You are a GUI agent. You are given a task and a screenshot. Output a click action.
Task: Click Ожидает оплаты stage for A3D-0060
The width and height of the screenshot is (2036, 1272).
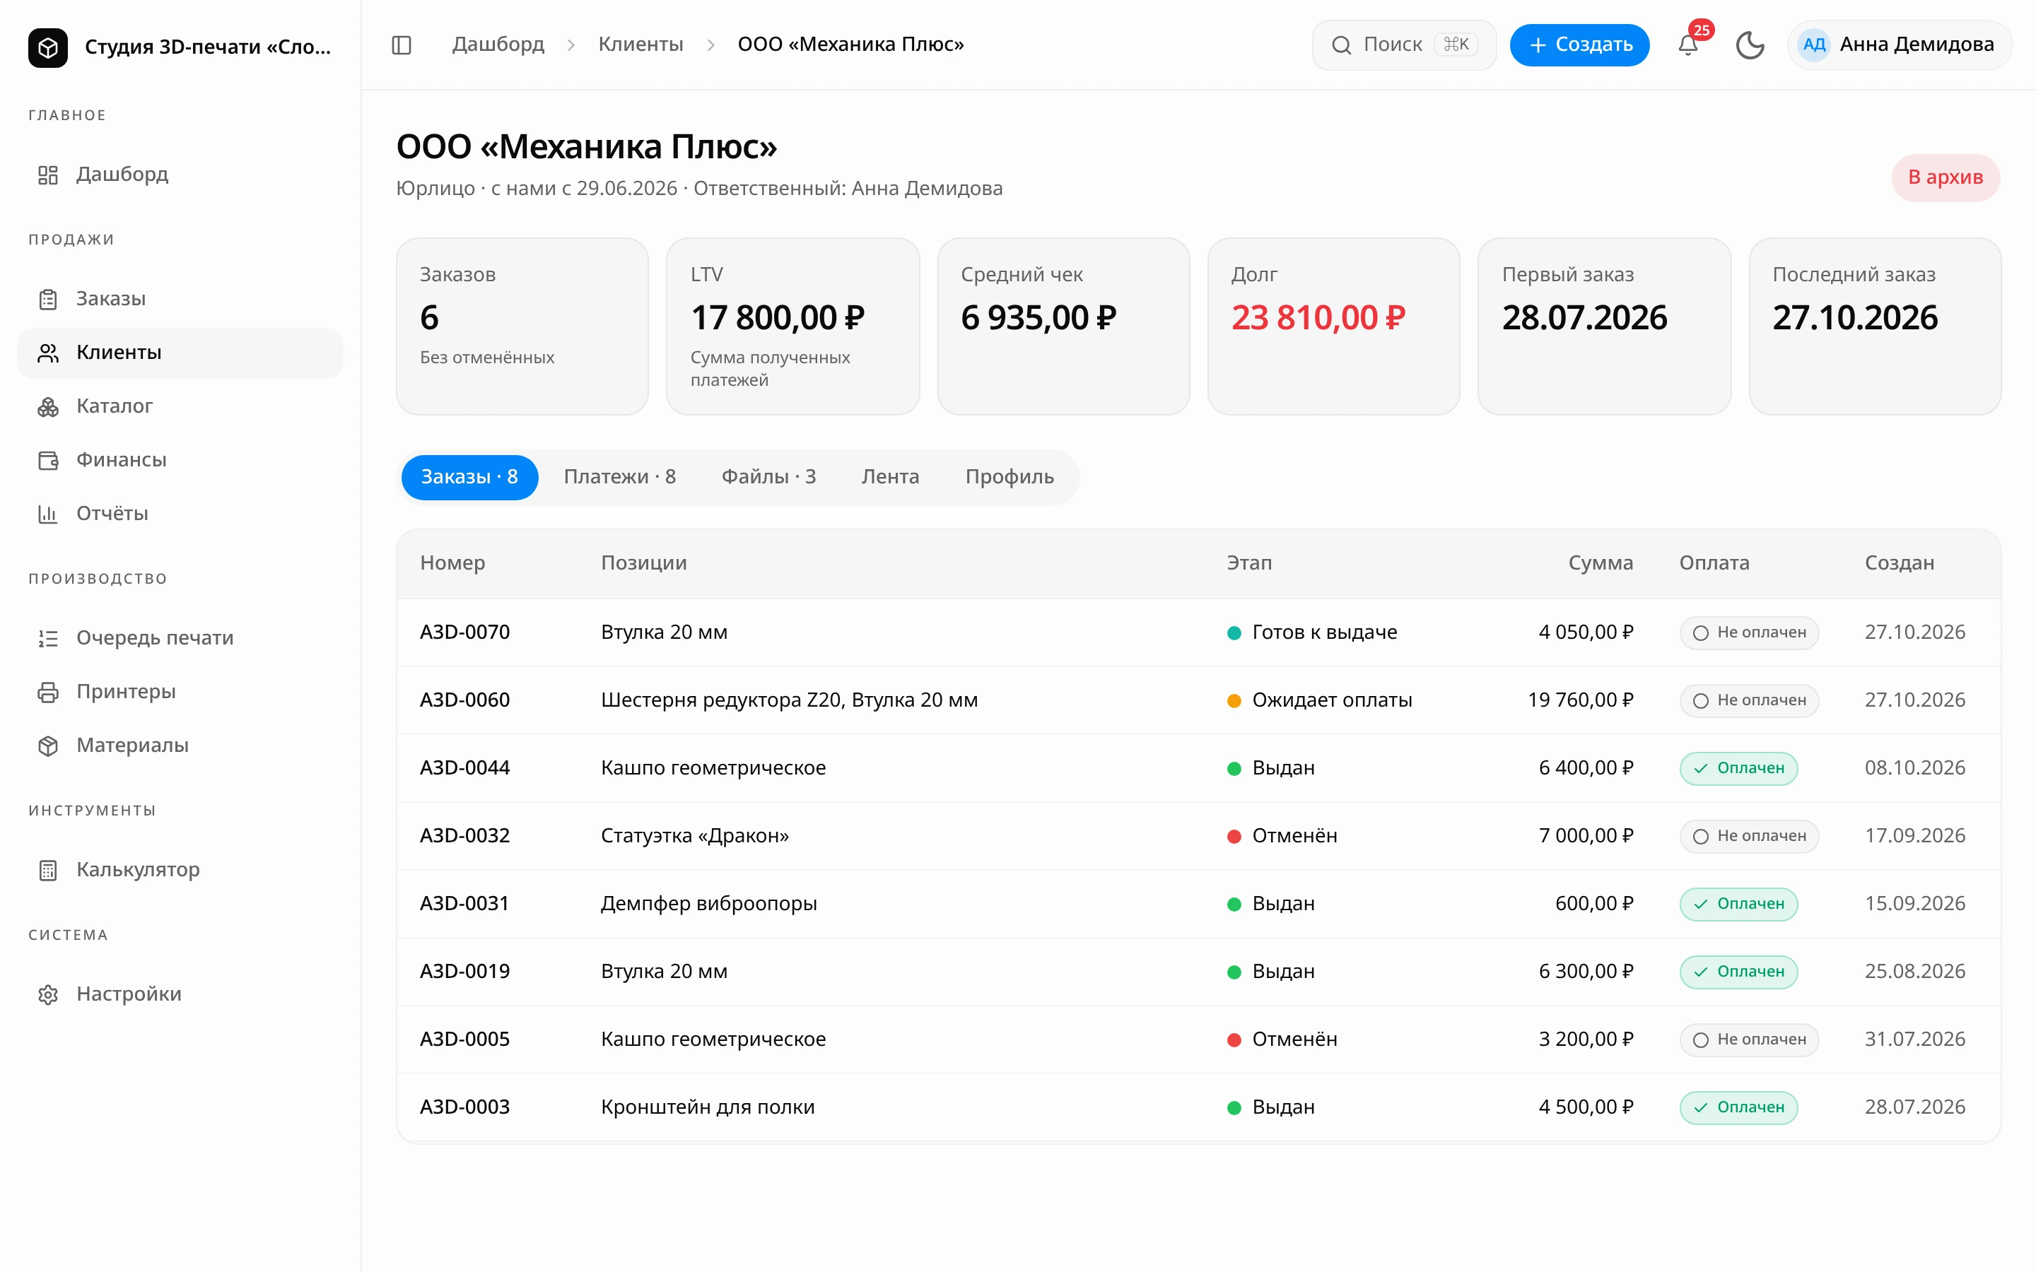pos(1318,701)
